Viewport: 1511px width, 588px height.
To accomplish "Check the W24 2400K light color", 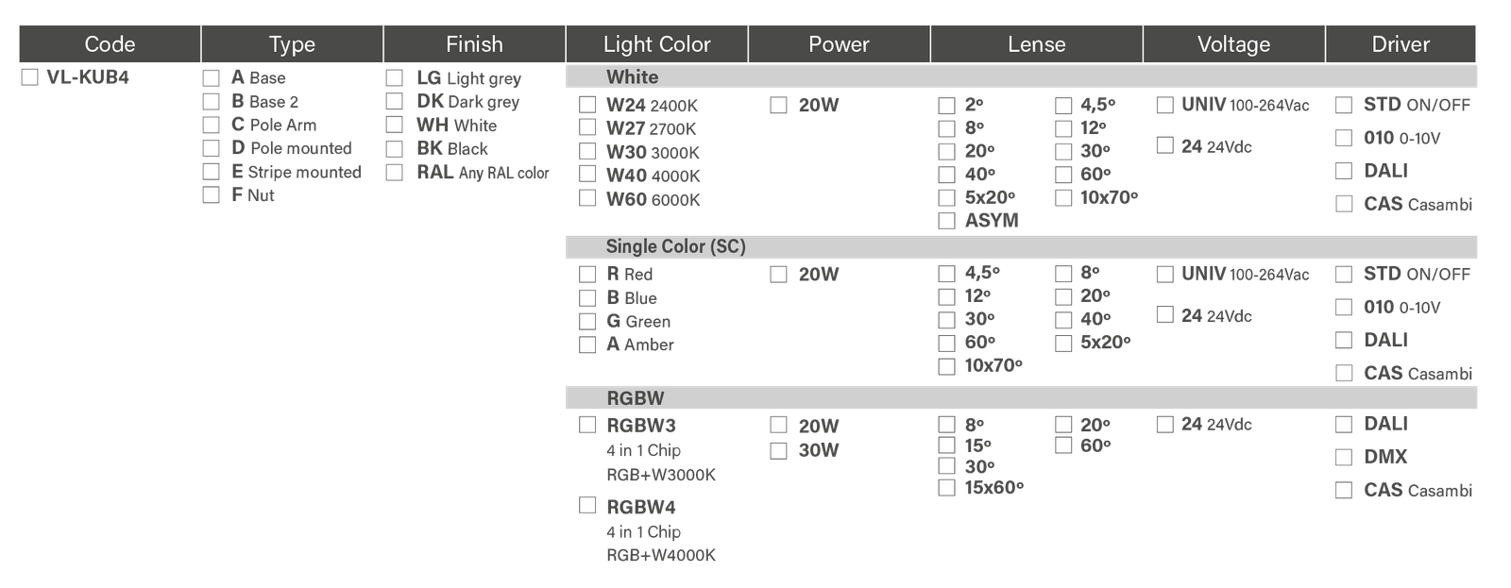I will 587,105.
